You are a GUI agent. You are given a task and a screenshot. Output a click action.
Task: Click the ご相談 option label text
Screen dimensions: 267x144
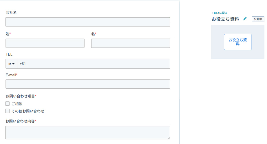click(17, 104)
